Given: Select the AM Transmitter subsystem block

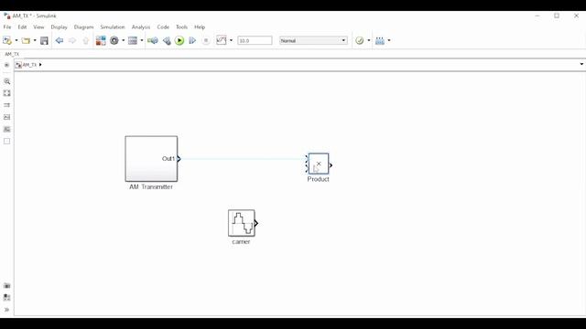Looking at the screenshot, I should [151, 159].
